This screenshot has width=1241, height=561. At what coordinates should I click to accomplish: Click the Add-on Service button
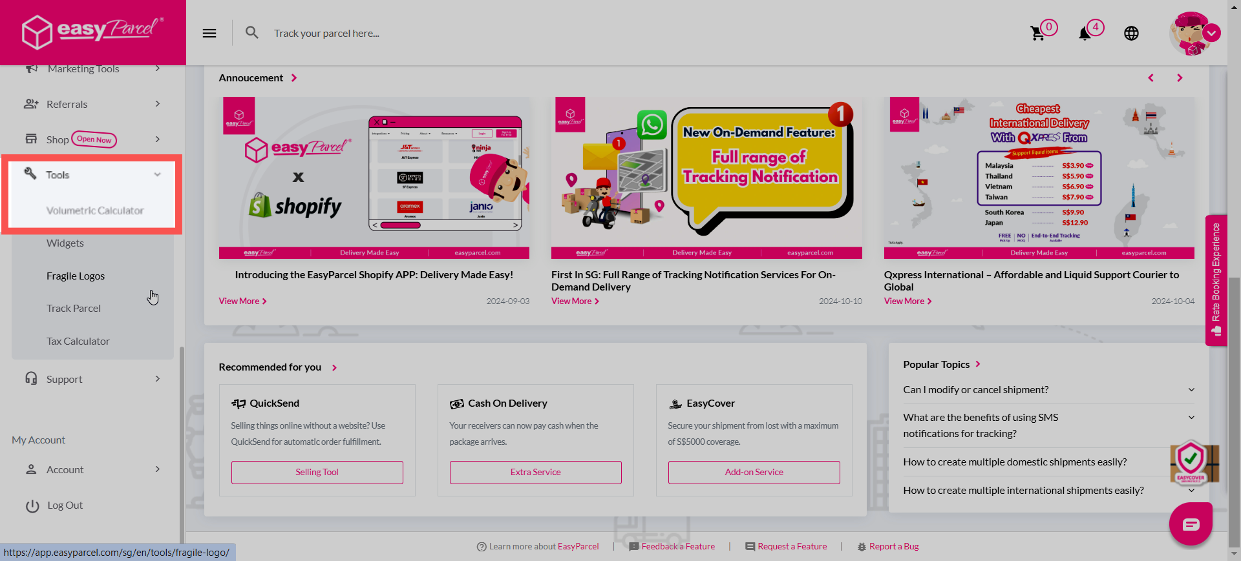[x=754, y=473]
